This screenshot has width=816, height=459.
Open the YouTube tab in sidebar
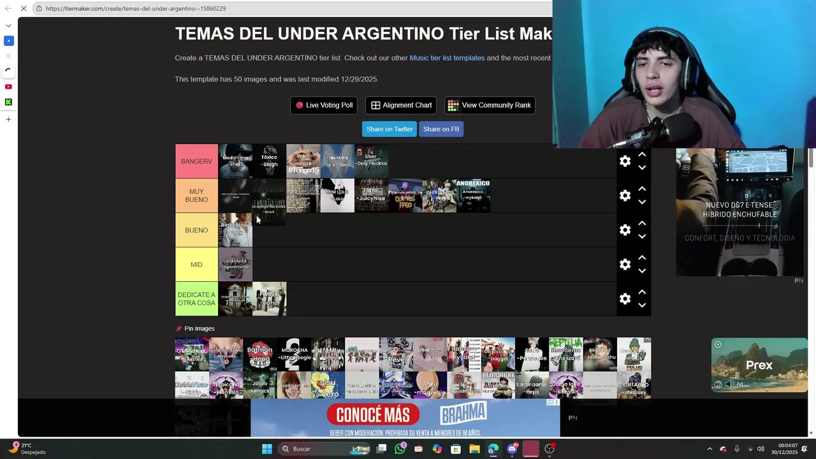pos(8,87)
